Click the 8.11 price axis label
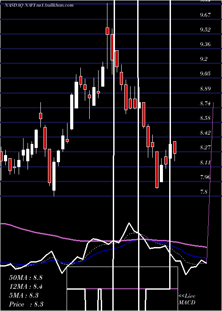Screen dimensions: 222x311 (x=205, y=163)
